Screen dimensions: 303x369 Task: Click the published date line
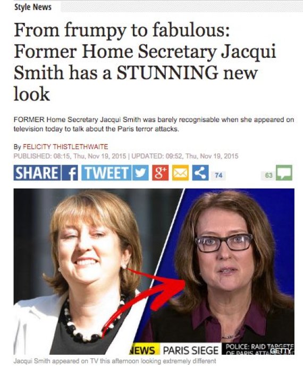[126, 156]
